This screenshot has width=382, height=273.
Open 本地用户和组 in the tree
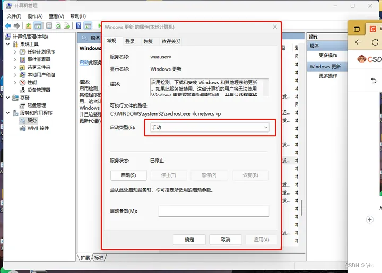click(x=41, y=75)
